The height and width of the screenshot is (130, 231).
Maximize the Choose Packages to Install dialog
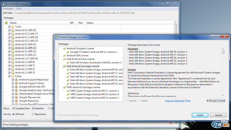coord(218,36)
